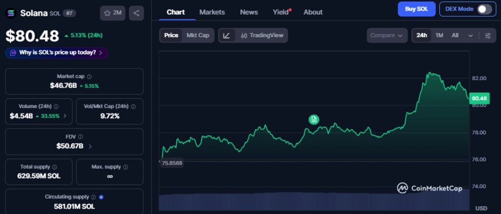Set chart range to 1M

pos(439,35)
